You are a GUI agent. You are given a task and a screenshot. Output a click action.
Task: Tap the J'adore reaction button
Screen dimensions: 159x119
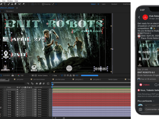click(145, 85)
